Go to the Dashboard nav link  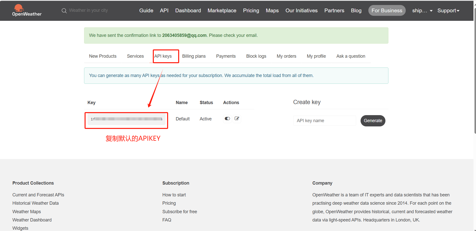click(188, 11)
